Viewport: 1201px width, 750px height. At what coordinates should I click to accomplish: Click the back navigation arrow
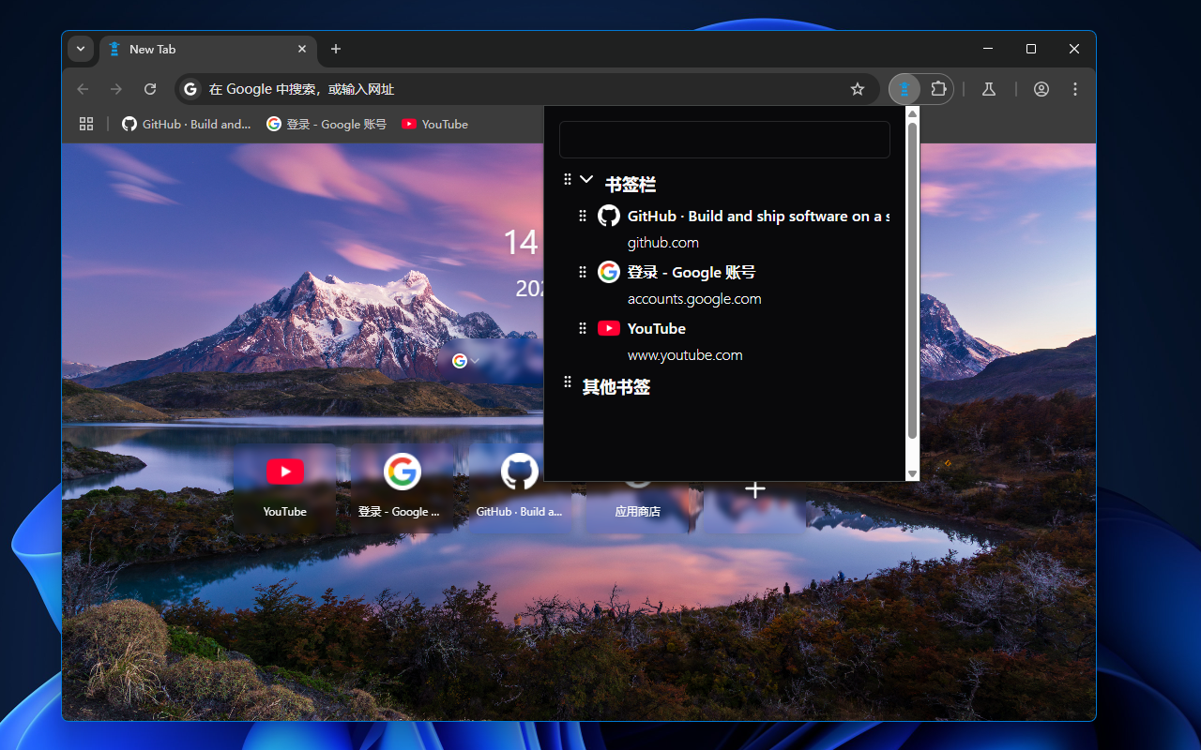pos(83,89)
